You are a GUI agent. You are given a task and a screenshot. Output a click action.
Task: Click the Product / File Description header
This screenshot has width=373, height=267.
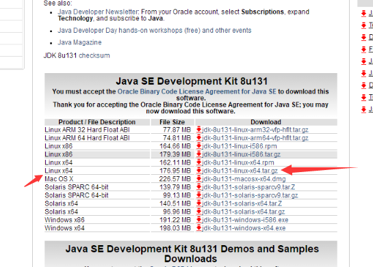pyautogui.click(x=97, y=122)
